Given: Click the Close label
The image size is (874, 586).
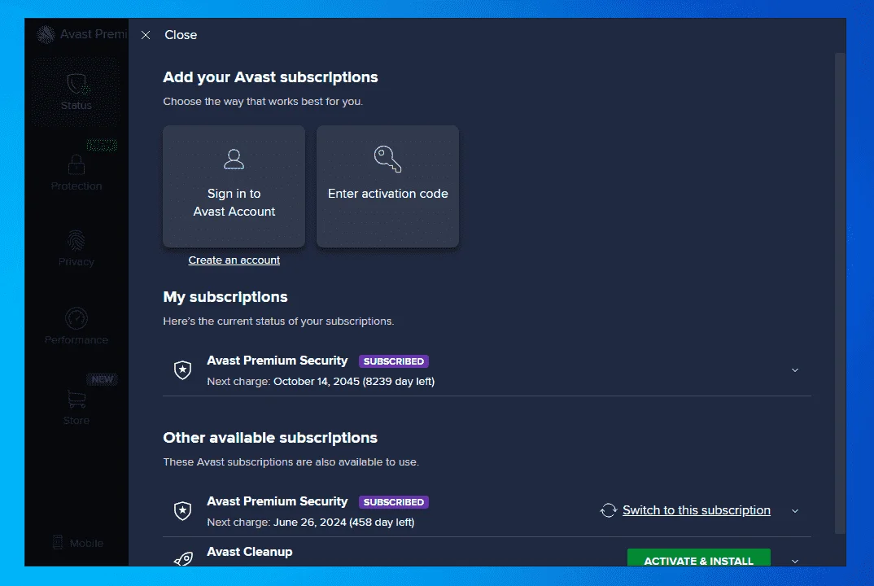Looking at the screenshot, I should coord(181,34).
